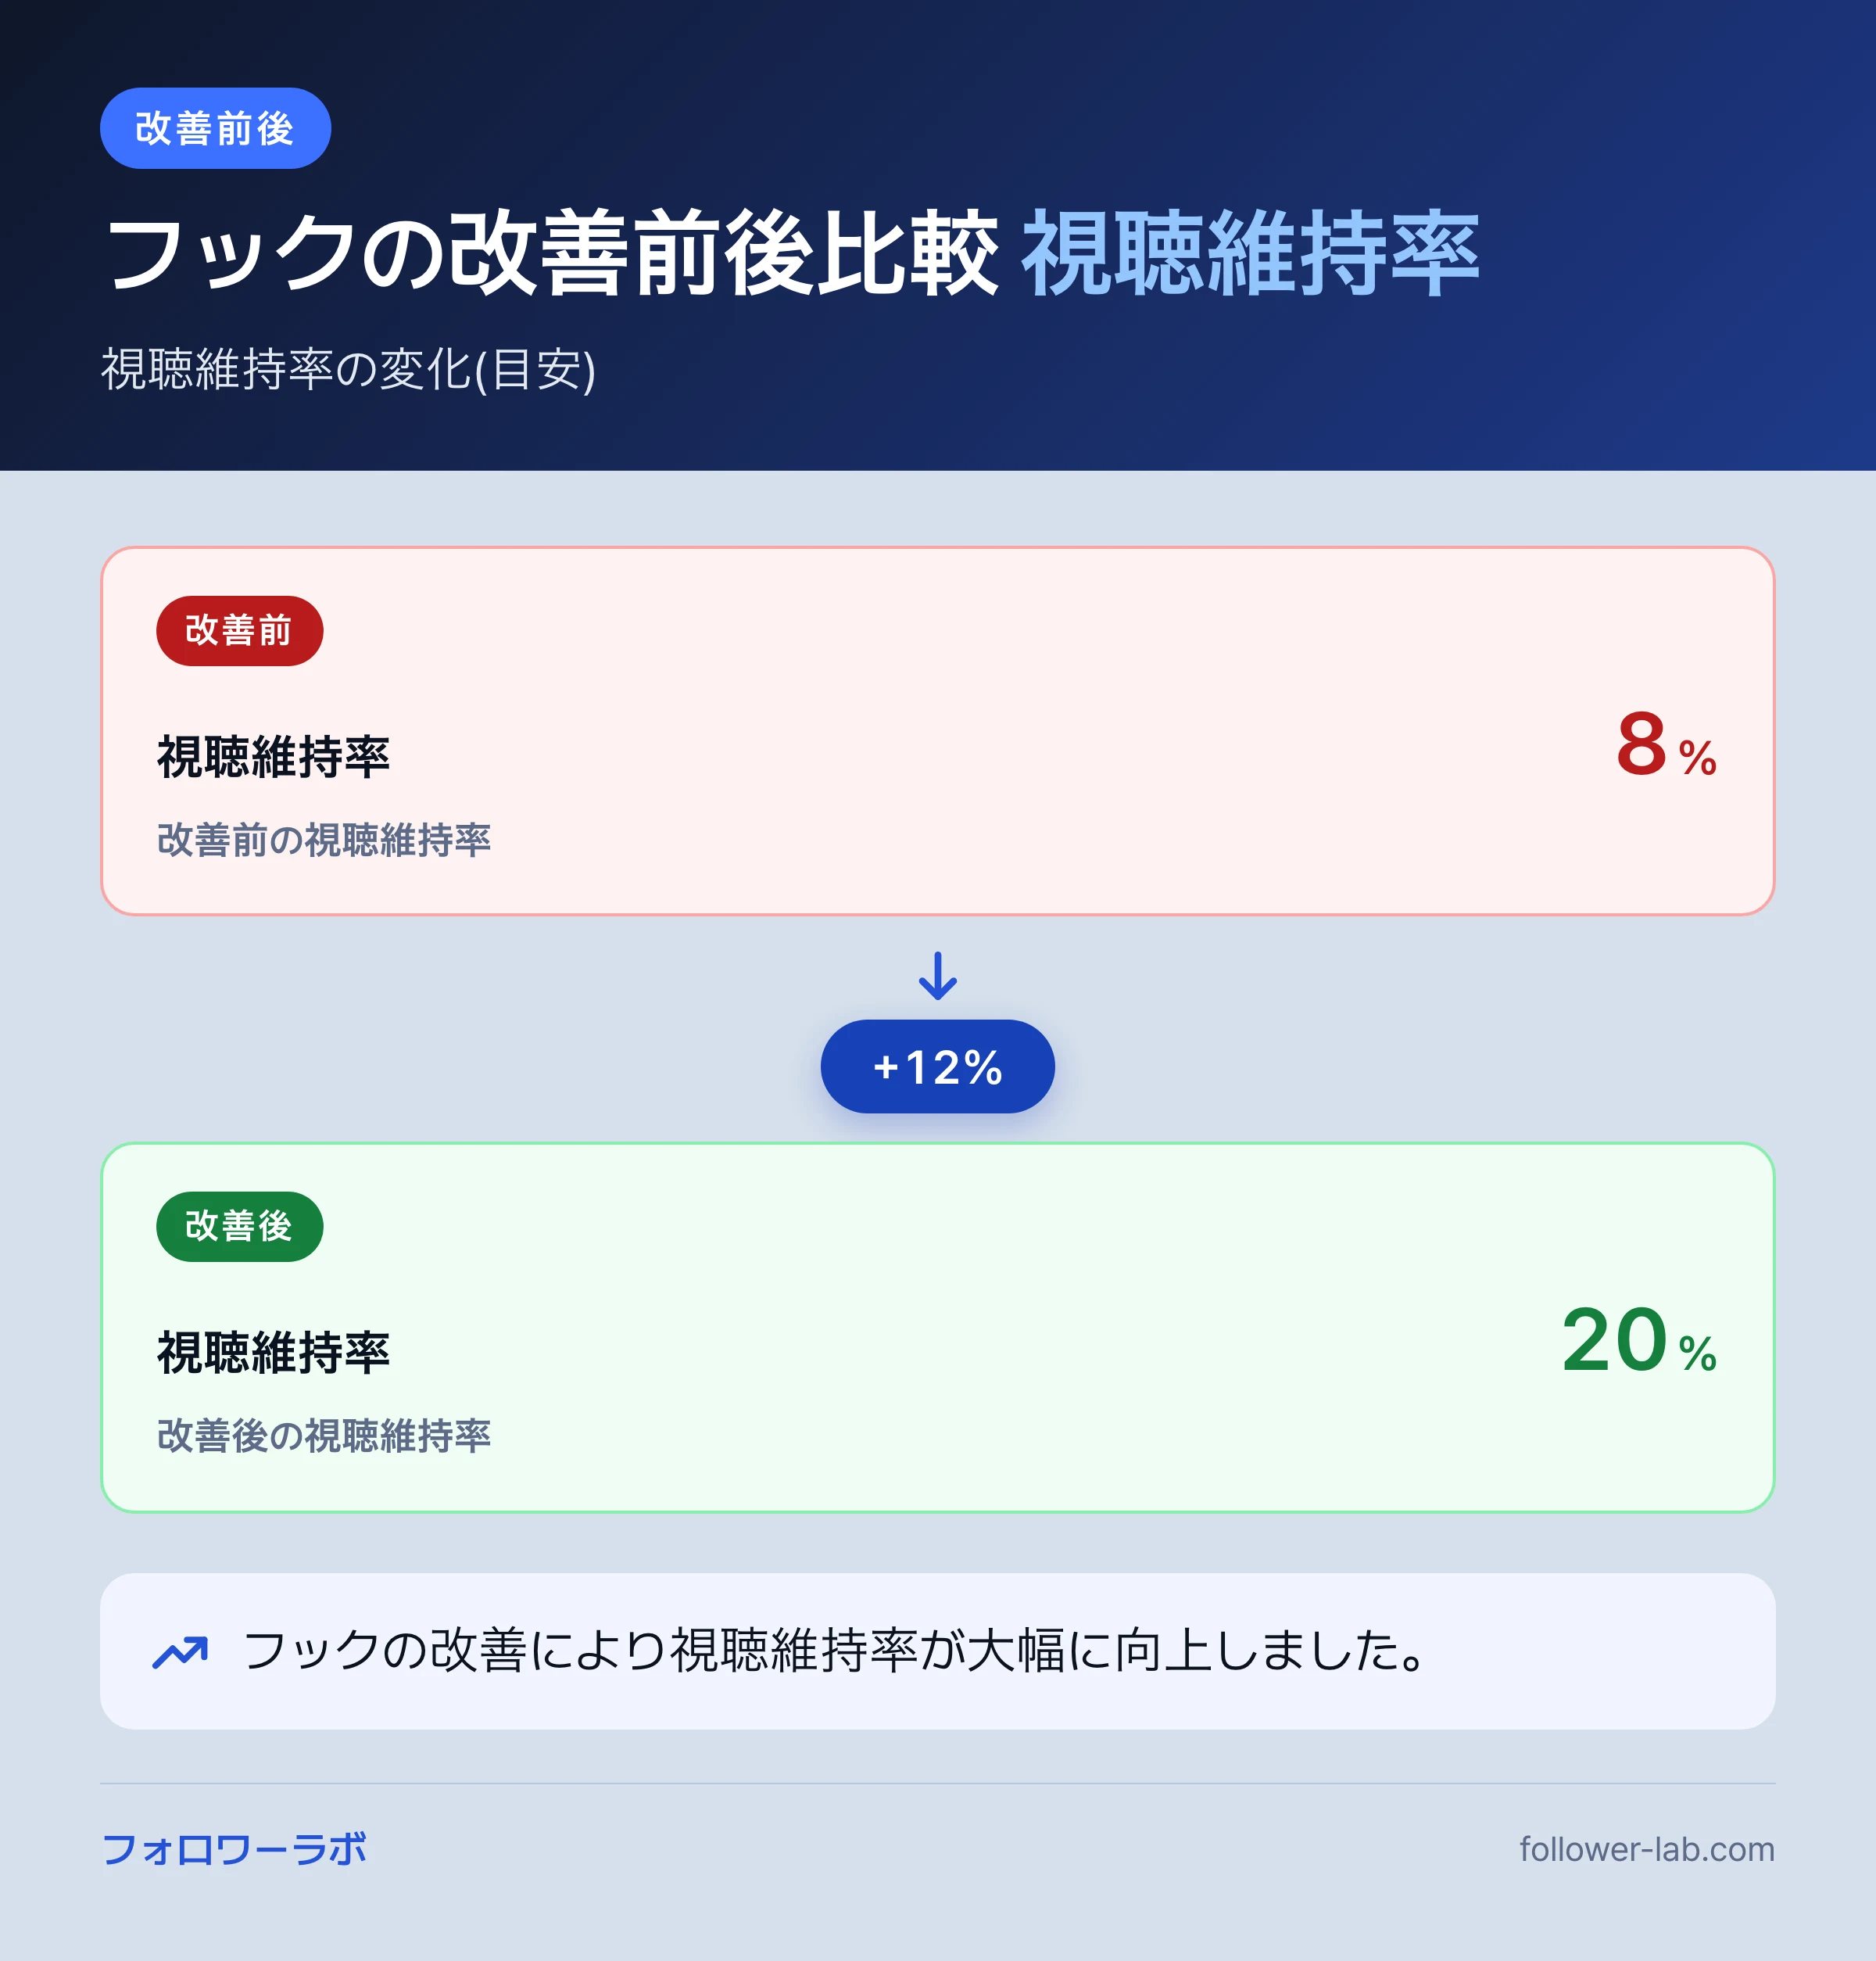Click the green 改善後 label pill

239,1226
